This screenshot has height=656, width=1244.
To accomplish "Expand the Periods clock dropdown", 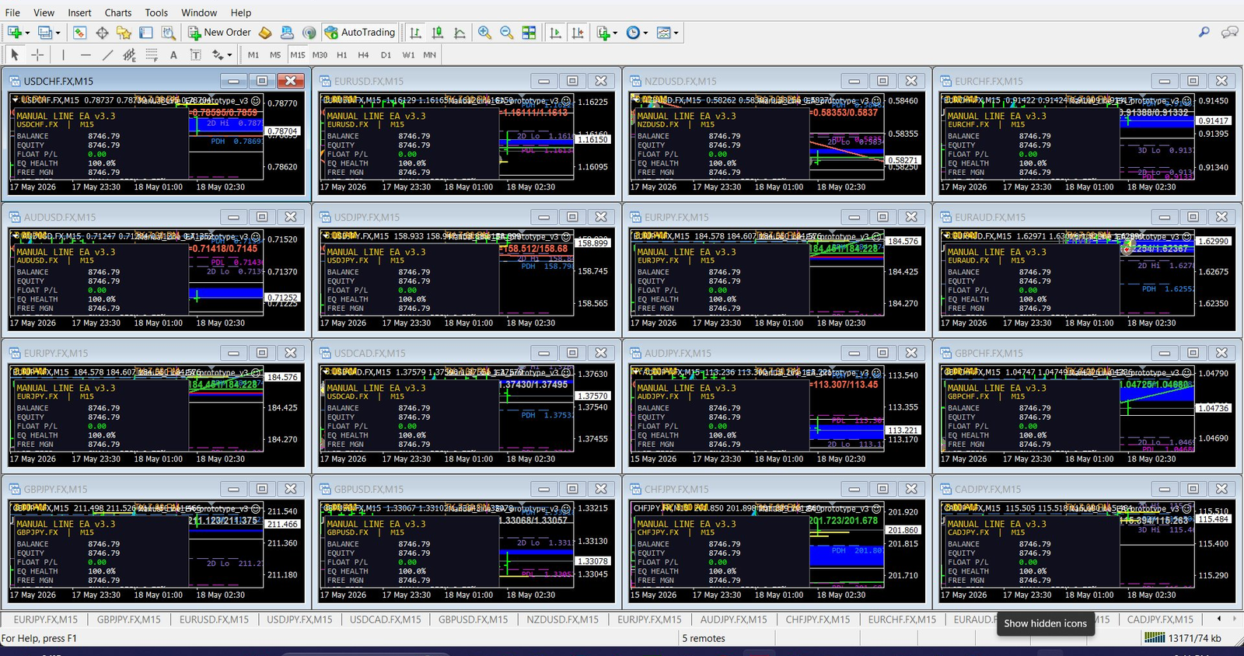I will point(645,33).
